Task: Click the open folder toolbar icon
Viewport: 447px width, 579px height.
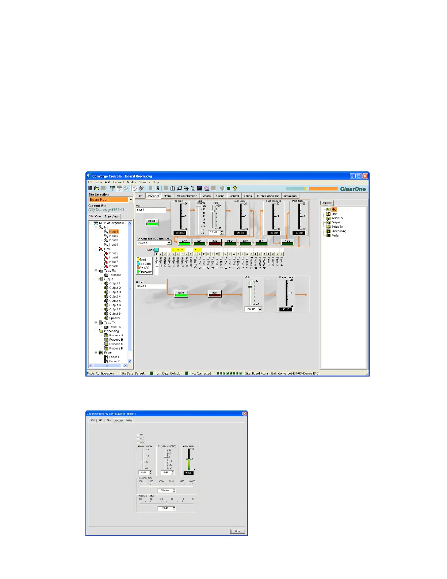Action: (x=97, y=188)
